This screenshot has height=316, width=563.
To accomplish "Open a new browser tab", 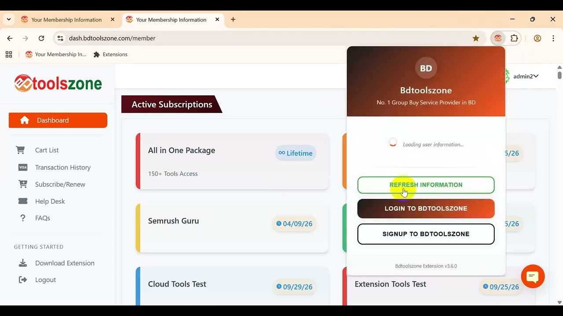I will click(x=233, y=20).
